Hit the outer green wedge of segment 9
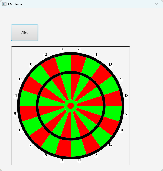The height and width of the screenshot is (171, 163). [x=64, y=63]
